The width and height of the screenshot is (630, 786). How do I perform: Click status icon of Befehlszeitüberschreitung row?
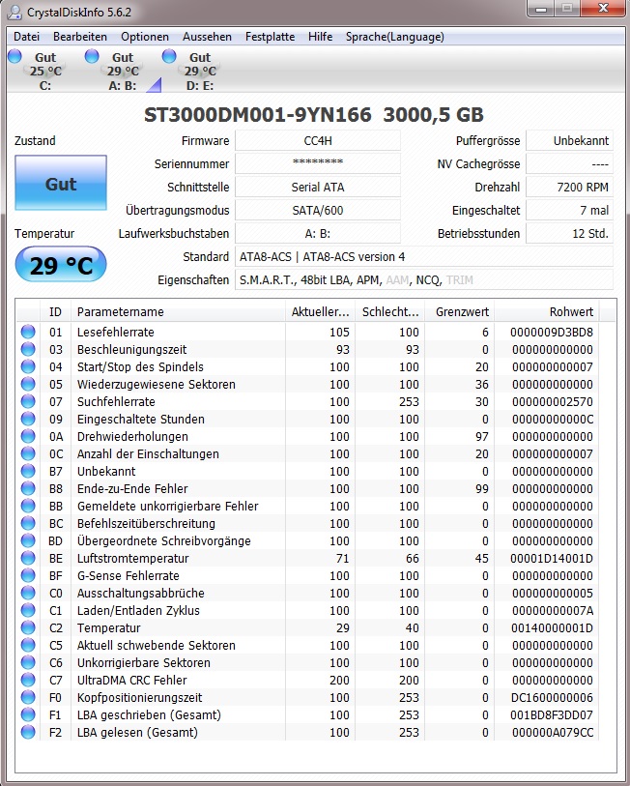[x=28, y=523]
